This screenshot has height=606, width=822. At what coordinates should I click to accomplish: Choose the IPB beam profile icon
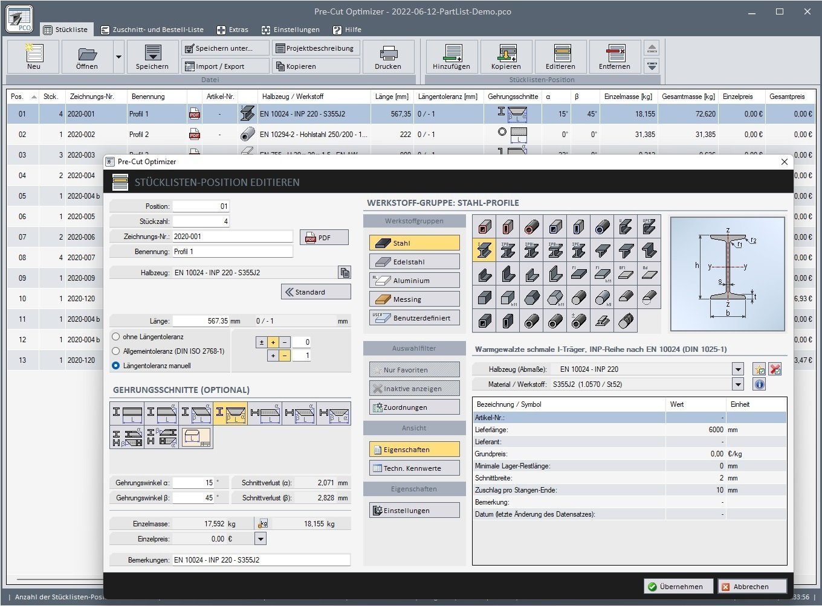[x=508, y=250]
